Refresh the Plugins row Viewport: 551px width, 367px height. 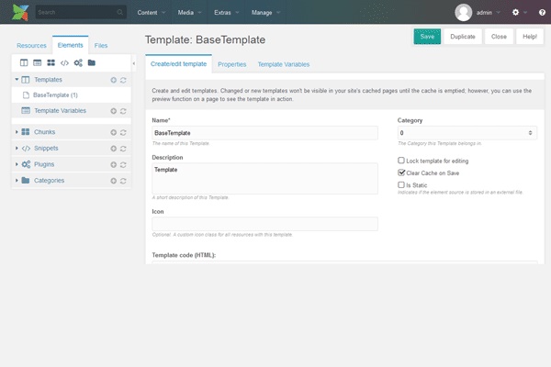[x=123, y=165]
